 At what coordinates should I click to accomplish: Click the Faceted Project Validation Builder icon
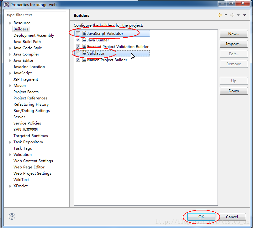pos(84,46)
